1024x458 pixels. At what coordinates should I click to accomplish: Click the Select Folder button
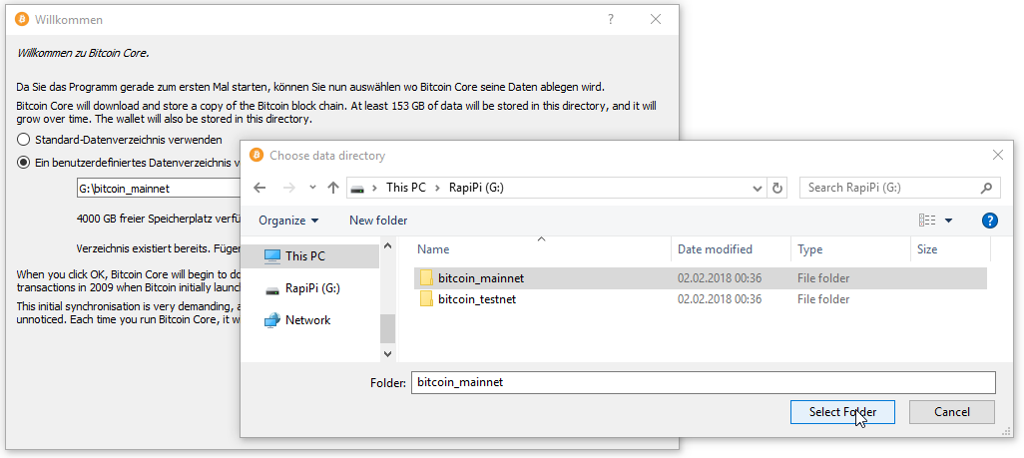point(842,412)
